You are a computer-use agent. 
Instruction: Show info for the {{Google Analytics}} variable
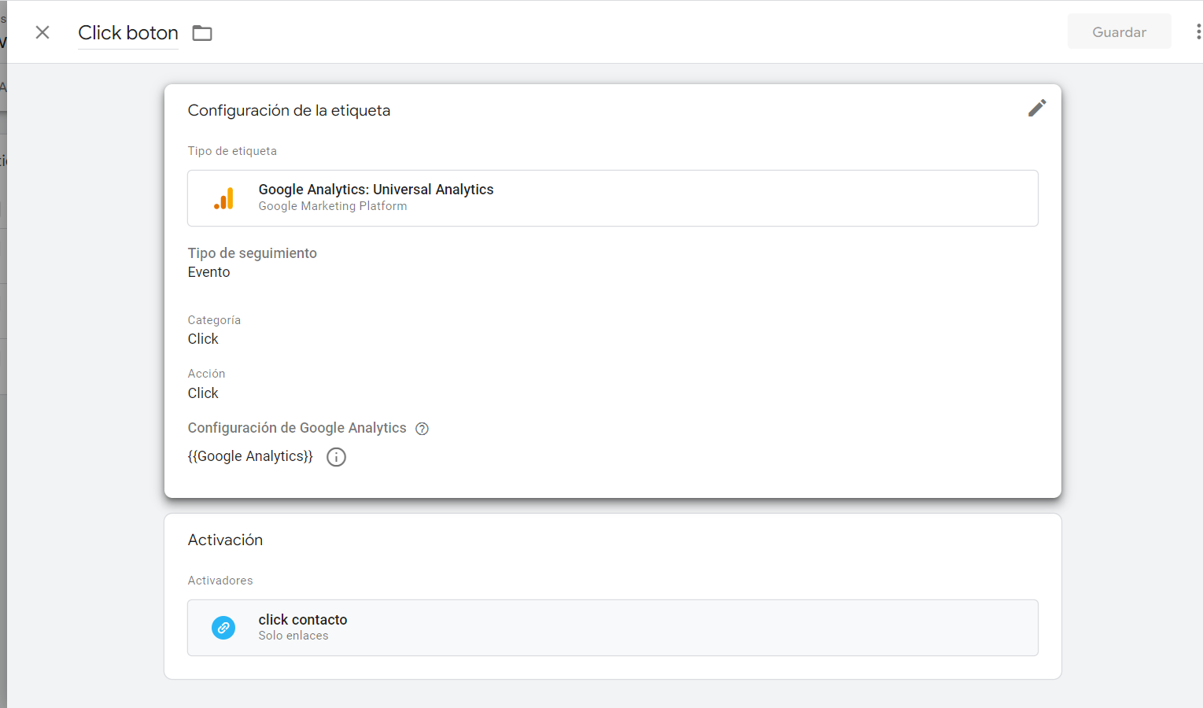point(336,457)
